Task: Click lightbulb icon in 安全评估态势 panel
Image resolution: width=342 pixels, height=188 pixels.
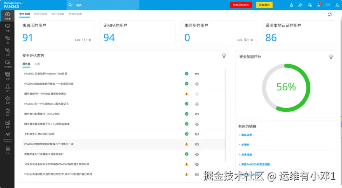Action: [x=224, y=56]
